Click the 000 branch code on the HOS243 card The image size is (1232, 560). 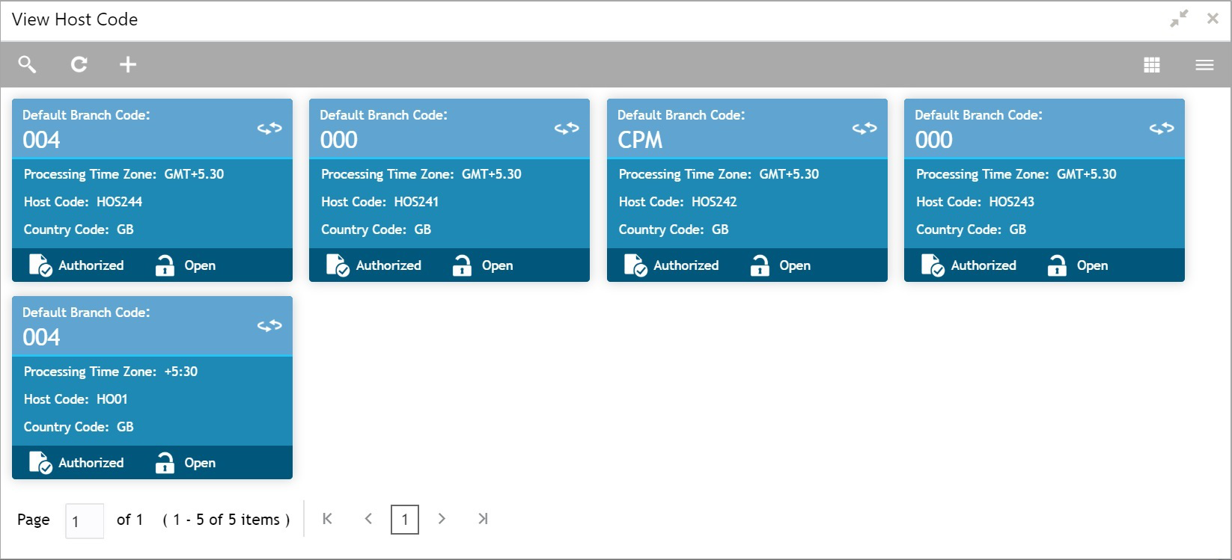pyautogui.click(x=934, y=140)
